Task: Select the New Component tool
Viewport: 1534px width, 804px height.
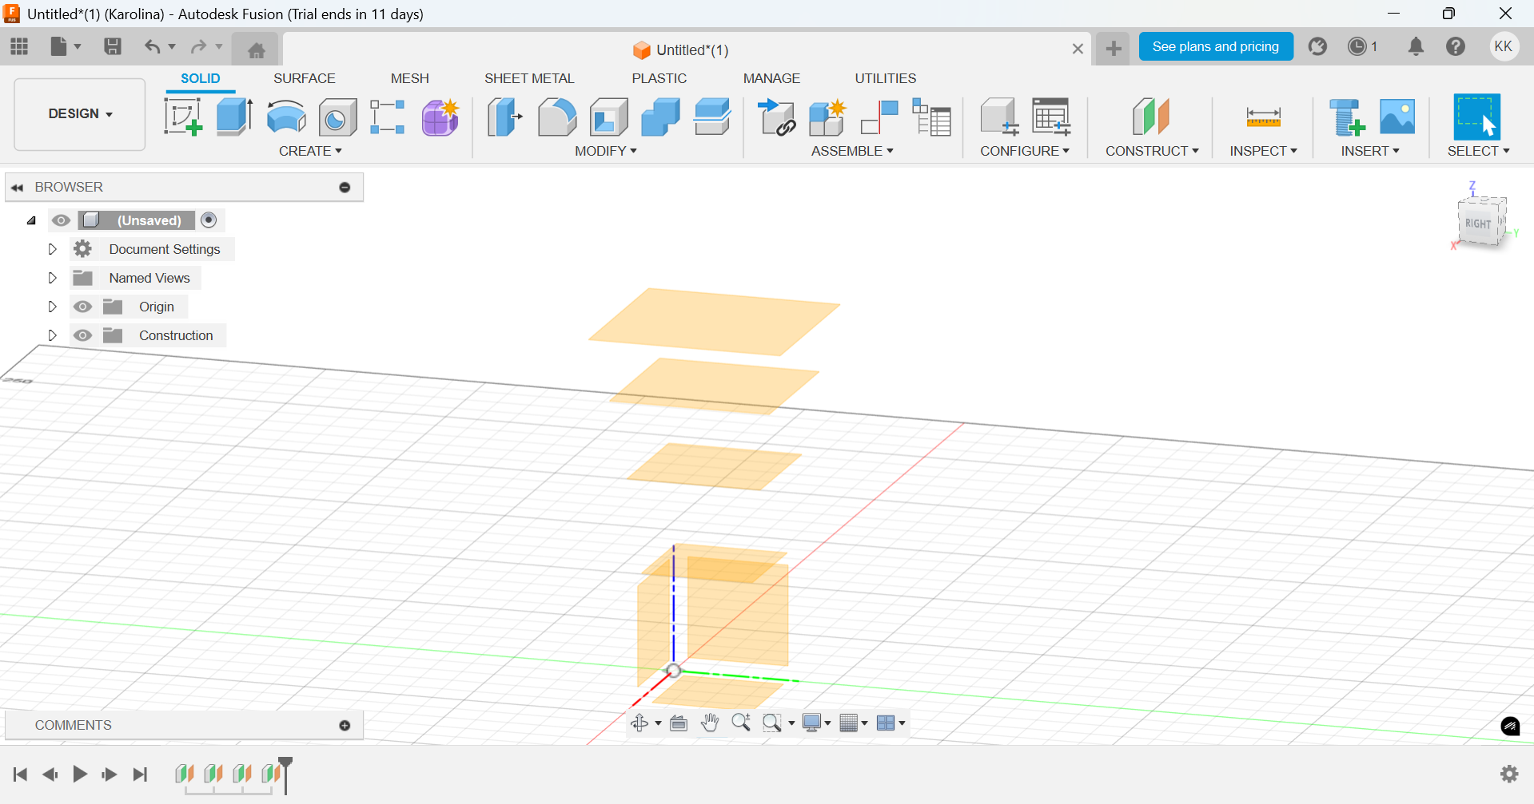Action: click(827, 117)
